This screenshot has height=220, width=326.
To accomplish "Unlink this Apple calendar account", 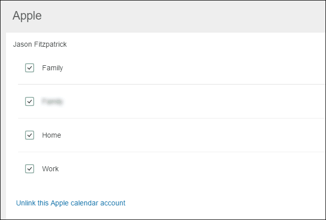I will pos(71,203).
